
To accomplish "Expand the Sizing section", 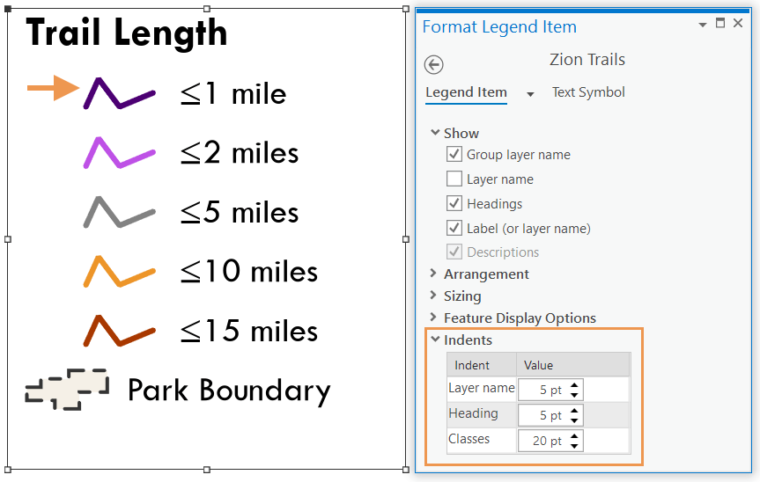I will click(433, 296).
